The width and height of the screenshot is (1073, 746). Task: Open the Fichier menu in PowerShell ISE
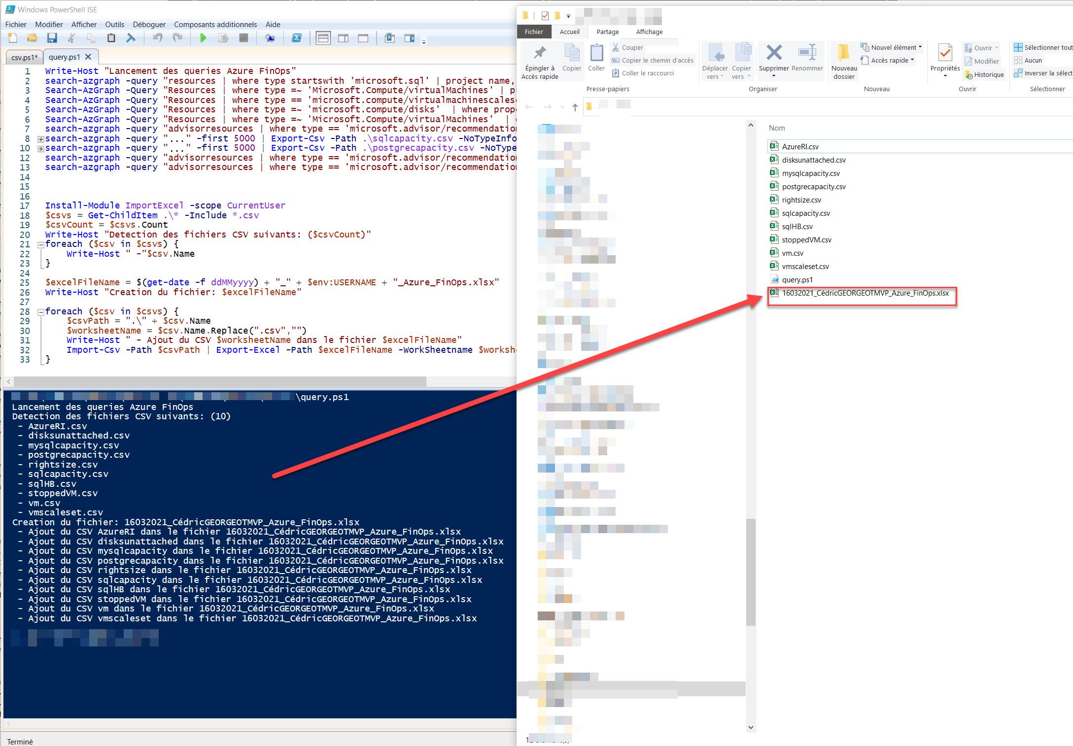16,25
